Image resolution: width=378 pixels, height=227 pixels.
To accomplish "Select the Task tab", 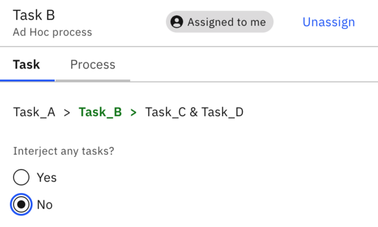I will click(x=26, y=65).
